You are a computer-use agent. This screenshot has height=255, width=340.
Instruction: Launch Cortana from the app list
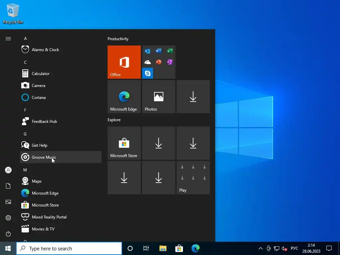[x=61, y=97]
